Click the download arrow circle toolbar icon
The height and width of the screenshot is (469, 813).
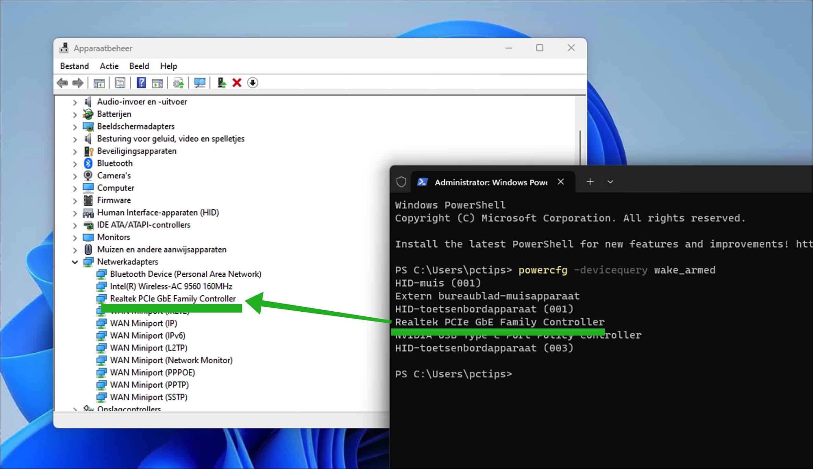click(x=253, y=83)
